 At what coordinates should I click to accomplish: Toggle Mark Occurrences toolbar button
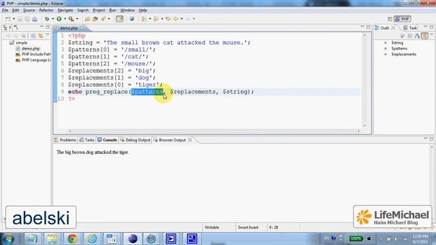click(x=120, y=19)
